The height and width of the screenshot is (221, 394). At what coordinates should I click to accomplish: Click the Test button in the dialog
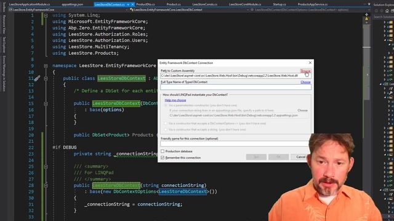click(x=256, y=157)
